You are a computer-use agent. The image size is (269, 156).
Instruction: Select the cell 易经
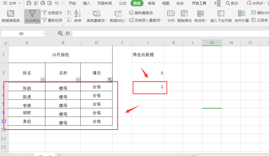tap(27, 121)
